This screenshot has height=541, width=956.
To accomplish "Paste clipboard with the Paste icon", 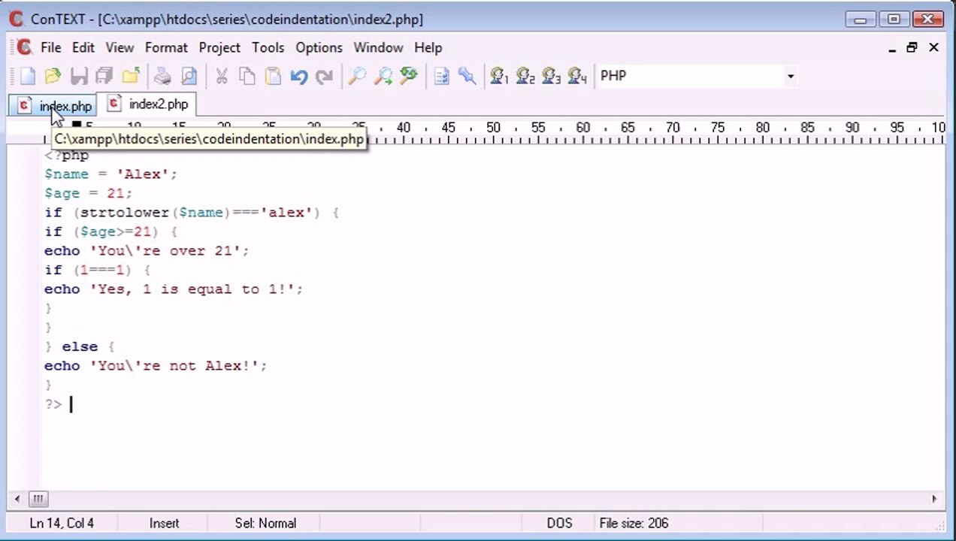I will tap(273, 76).
